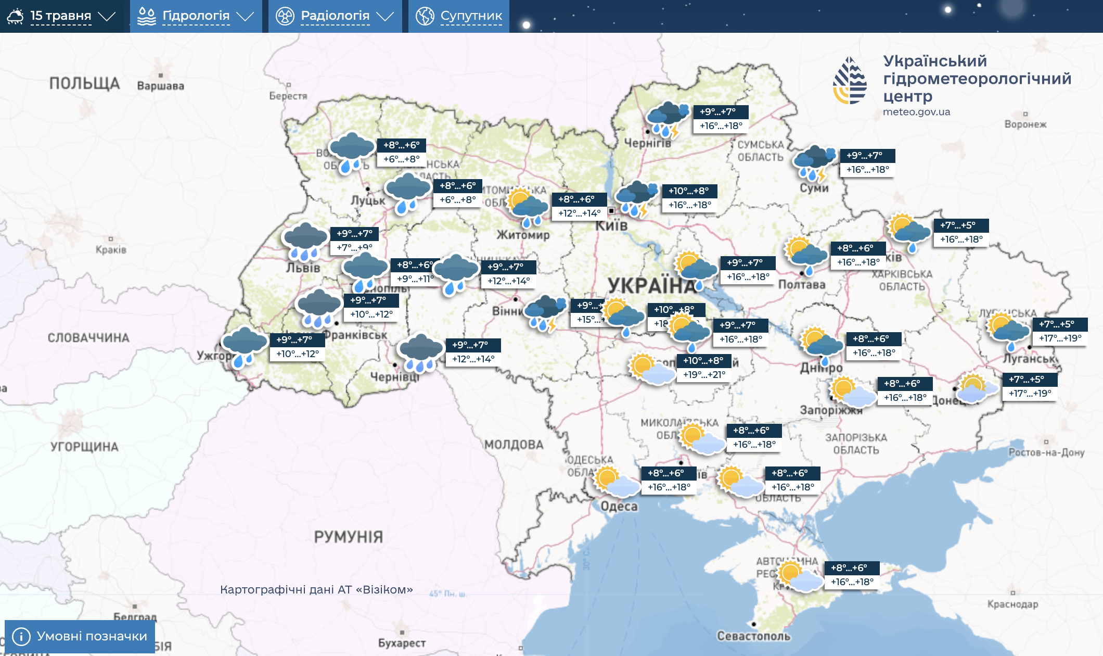Expand the Радіологія dropdown chevron
Image resolution: width=1103 pixels, height=656 pixels.
coord(385,16)
